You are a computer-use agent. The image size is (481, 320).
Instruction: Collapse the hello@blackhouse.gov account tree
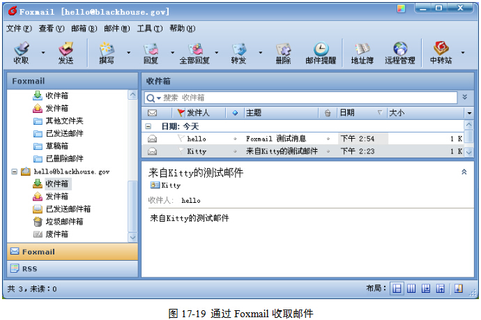(x=14, y=172)
